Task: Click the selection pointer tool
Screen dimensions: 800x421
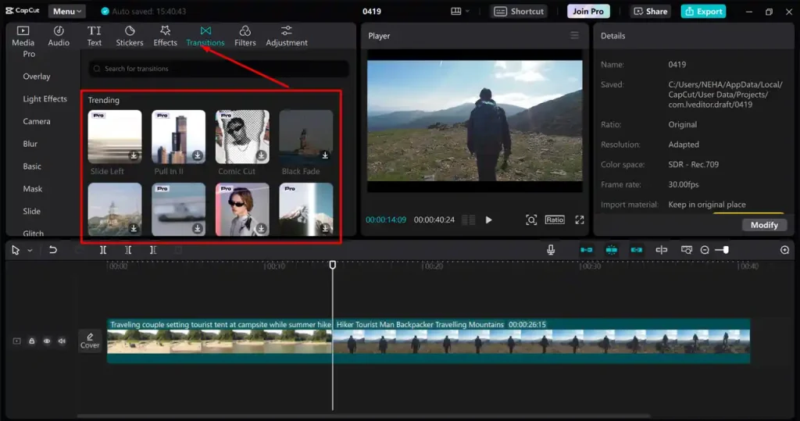Action: coord(16,250)
